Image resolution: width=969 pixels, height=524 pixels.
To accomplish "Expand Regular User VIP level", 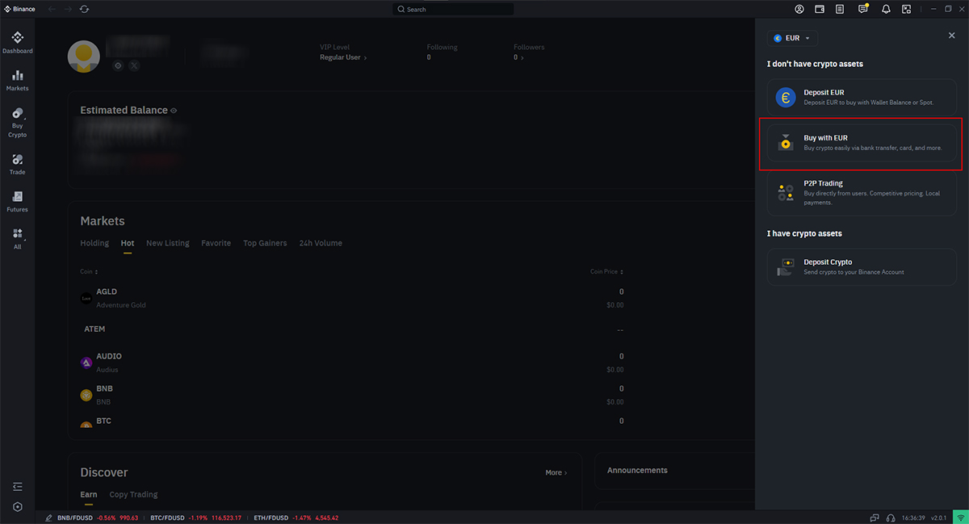I will (x=343, y=57).
